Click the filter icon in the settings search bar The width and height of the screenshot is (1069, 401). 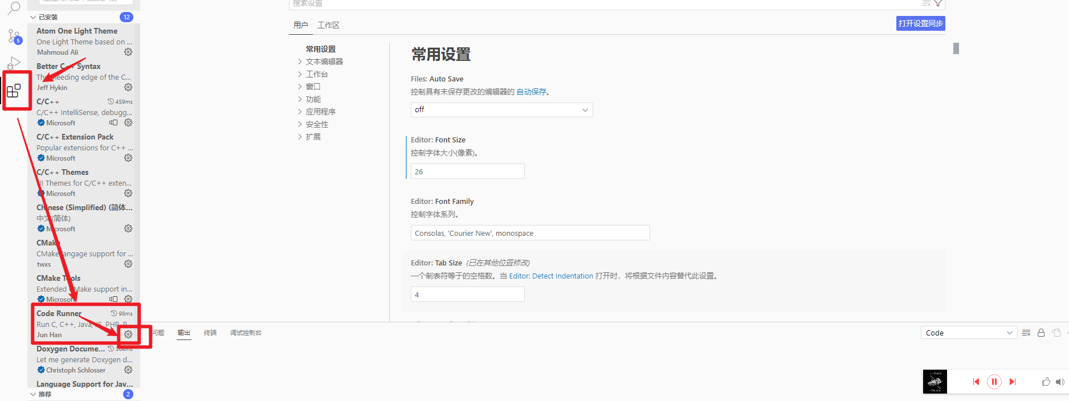938,3
